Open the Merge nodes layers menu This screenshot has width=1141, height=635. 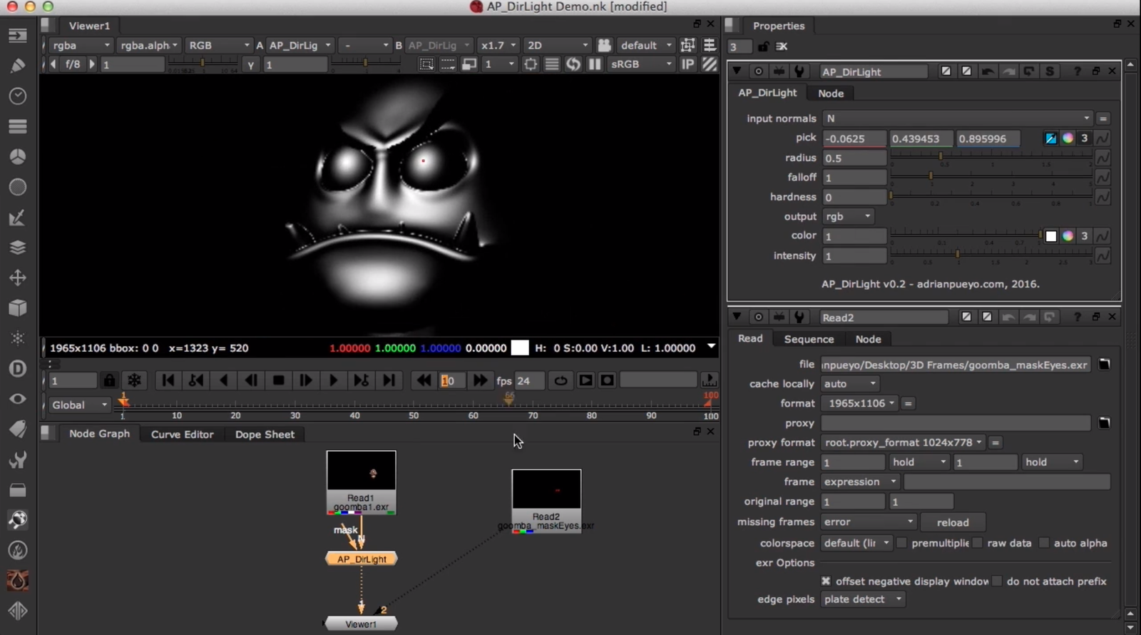click(x=18, y=248)
